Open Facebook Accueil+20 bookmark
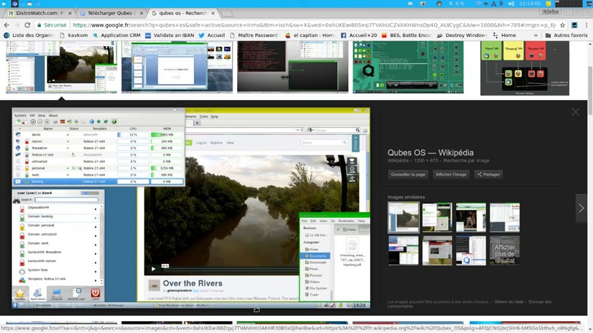 [359, 35]
